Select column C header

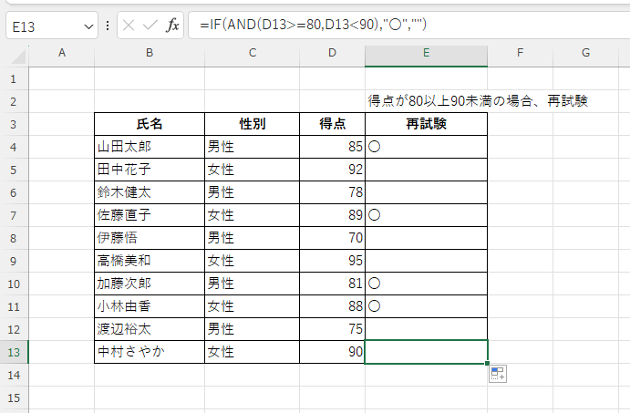[x=252, y=53]
